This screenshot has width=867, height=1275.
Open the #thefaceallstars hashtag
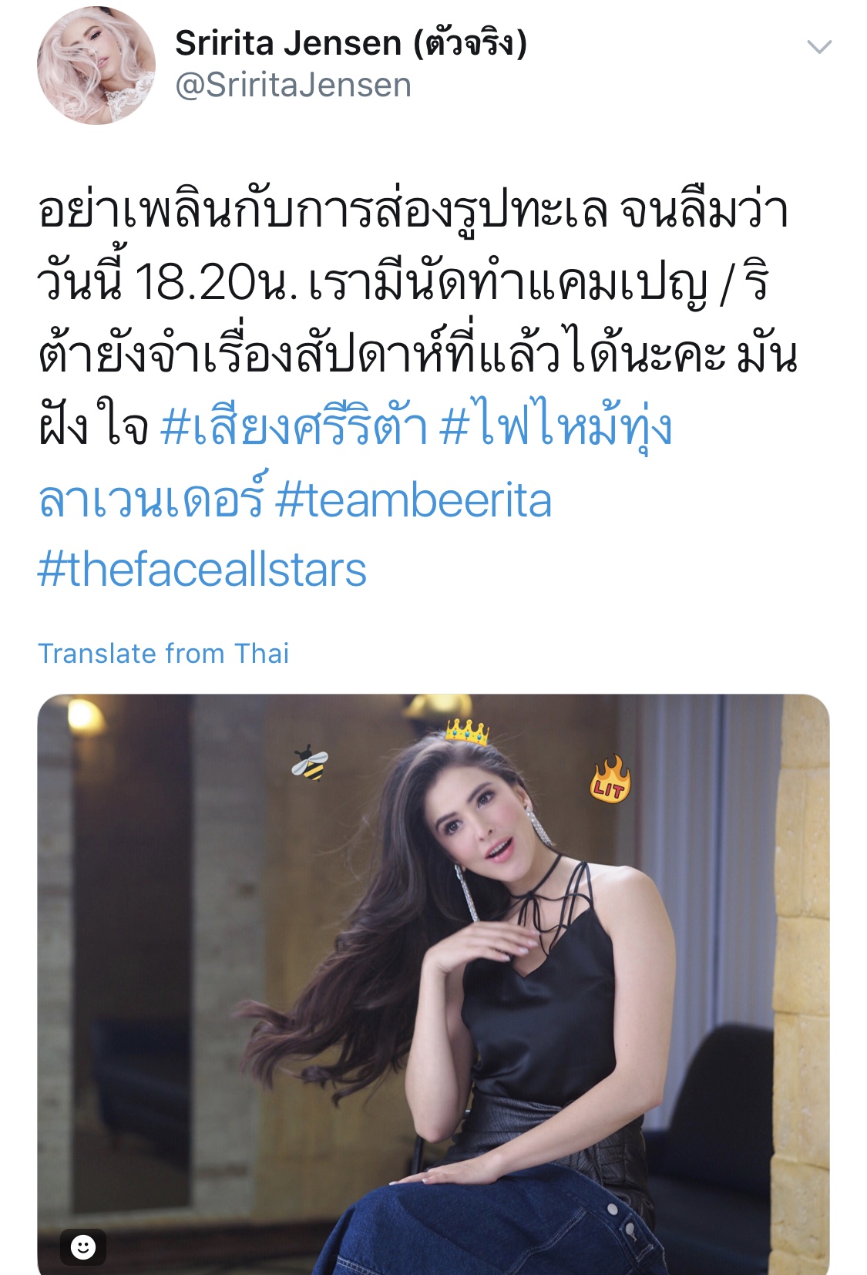click(202, 570)
